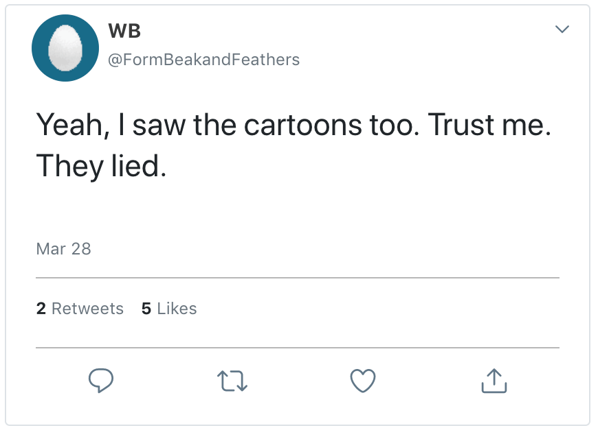
Task: Like the tweet with the heart icon
Action: click(x=363, y=381)
